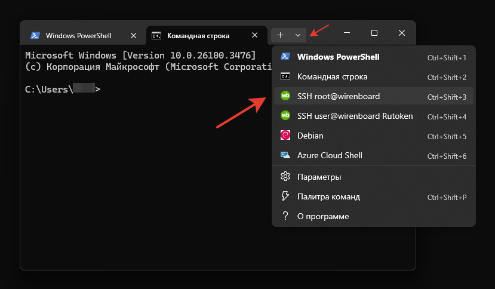
Task: Click the Корпорация Майкрософт copyright line
Action: pyautogui.click(x=148, y=67)
